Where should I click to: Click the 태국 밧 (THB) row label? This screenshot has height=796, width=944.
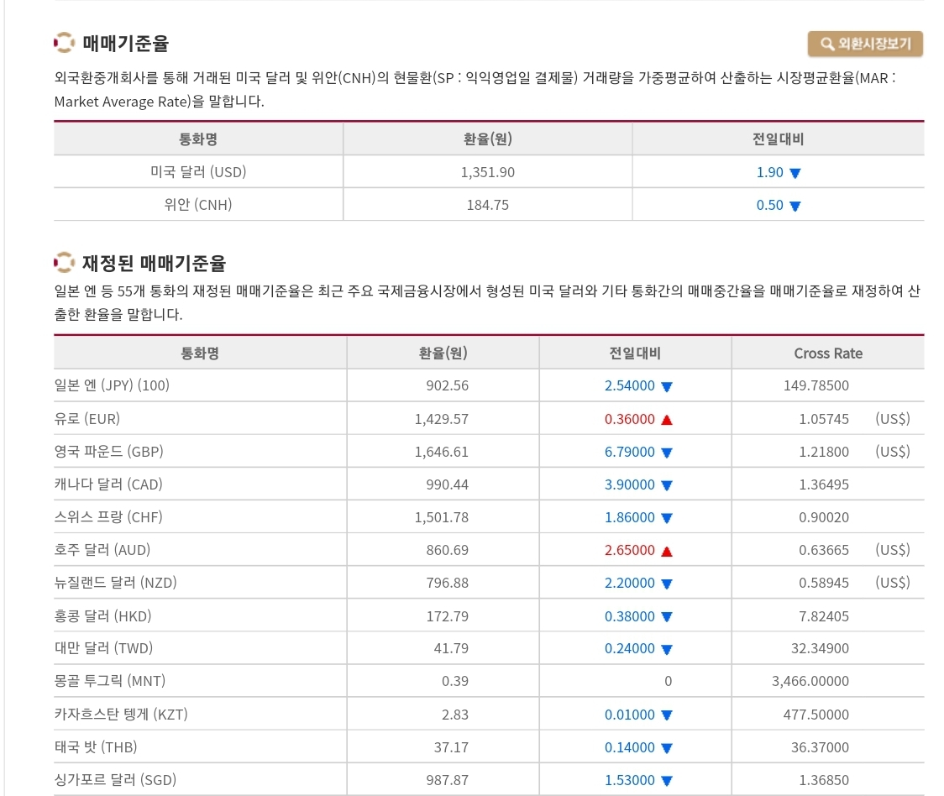tap(96, 746)
